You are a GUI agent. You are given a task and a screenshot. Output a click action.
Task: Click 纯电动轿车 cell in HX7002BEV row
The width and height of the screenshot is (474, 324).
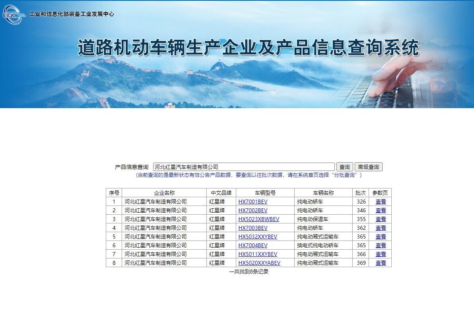323,210
